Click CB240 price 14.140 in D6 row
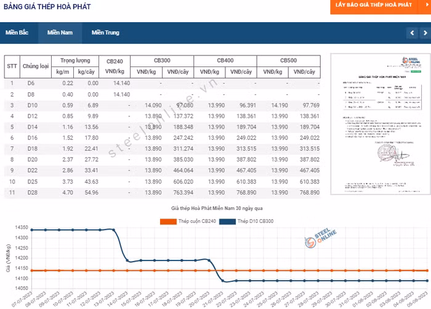Image resolution: width=431 pixels, height=309 pixels. click(x=121, y=83)
